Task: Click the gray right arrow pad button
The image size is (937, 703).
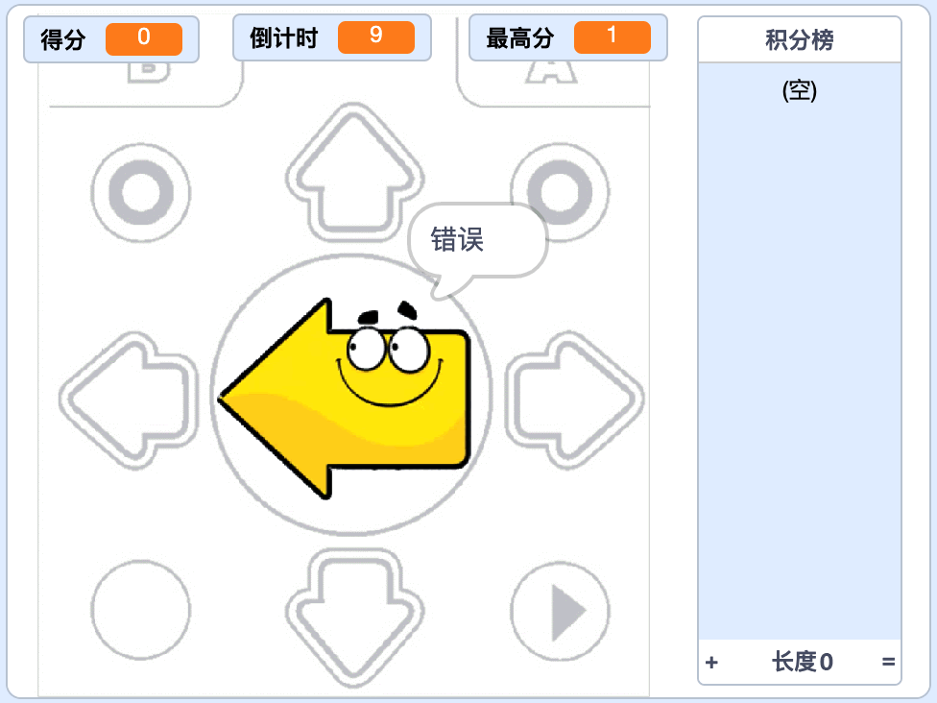Action: tap(575, 400)
